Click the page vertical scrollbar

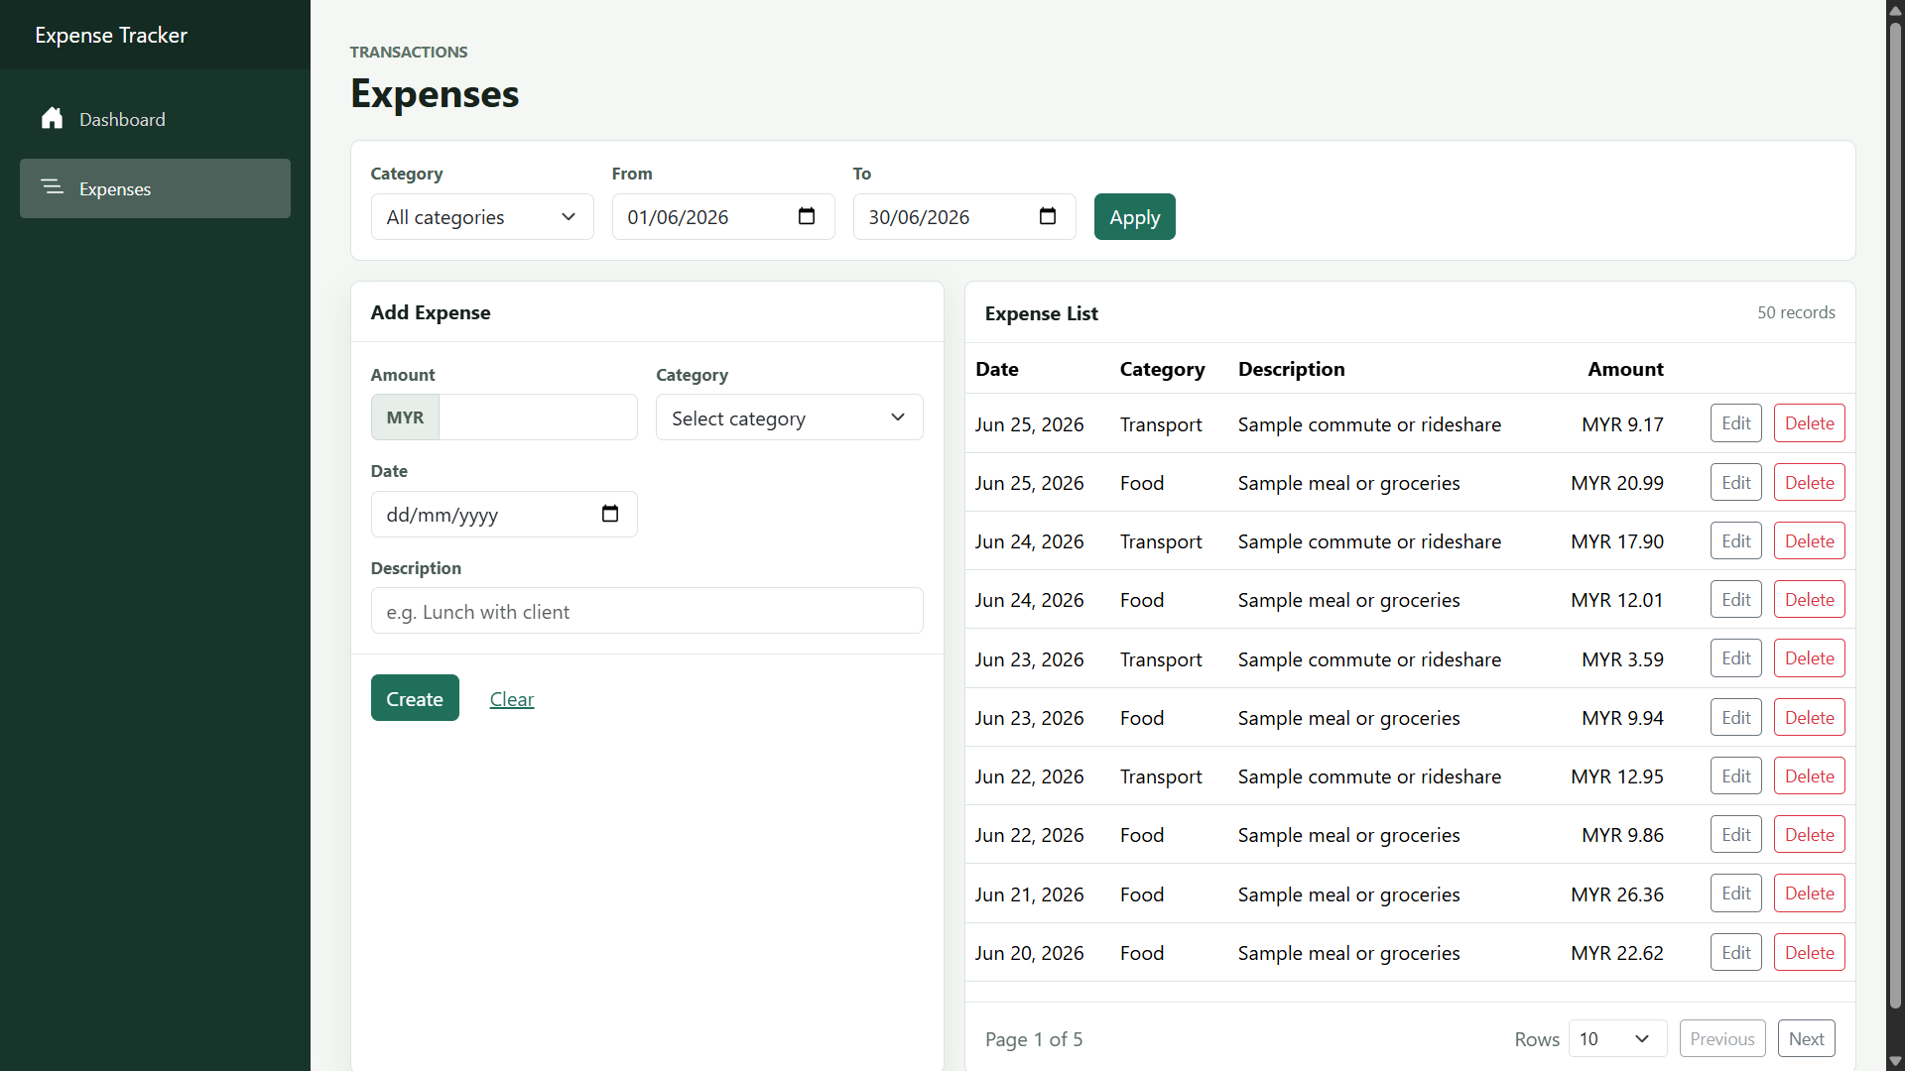[1895, 516]
